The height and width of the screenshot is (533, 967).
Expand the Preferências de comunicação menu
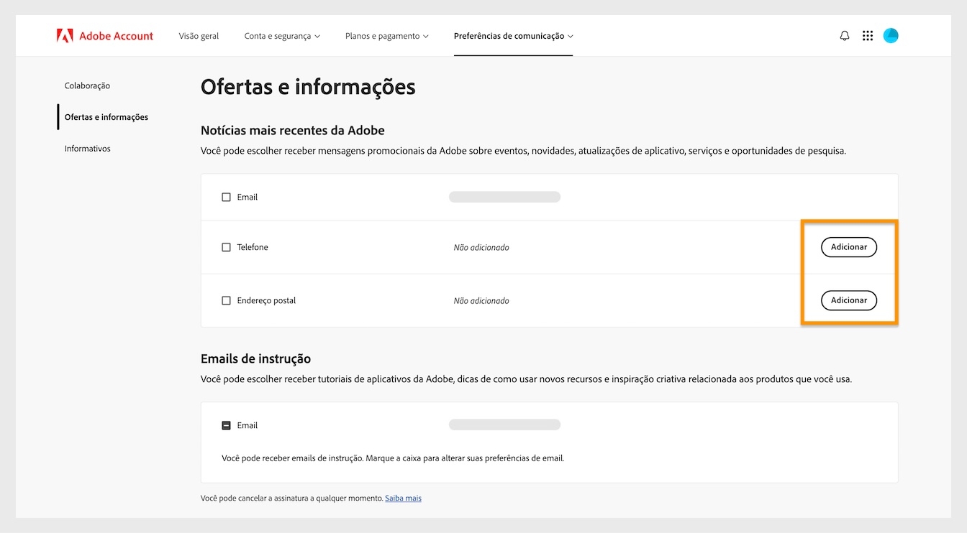click(x=513, y=35)
